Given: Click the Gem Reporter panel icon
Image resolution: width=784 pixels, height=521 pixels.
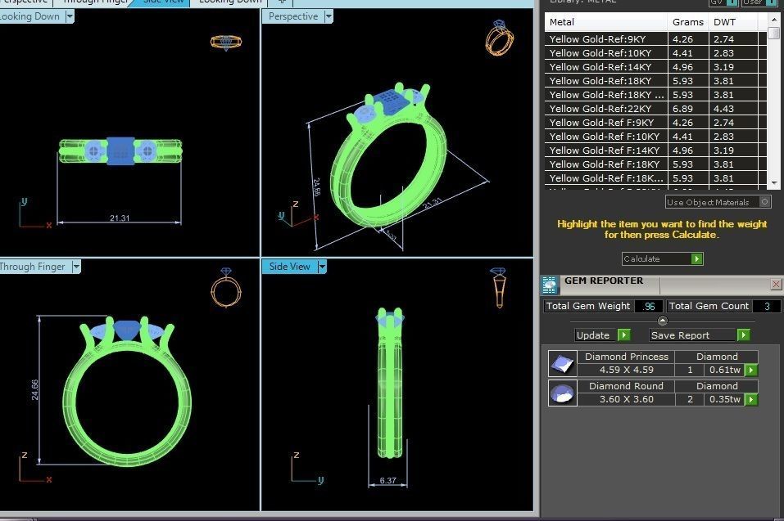Looking at the screenshot, I should (550, 285).
